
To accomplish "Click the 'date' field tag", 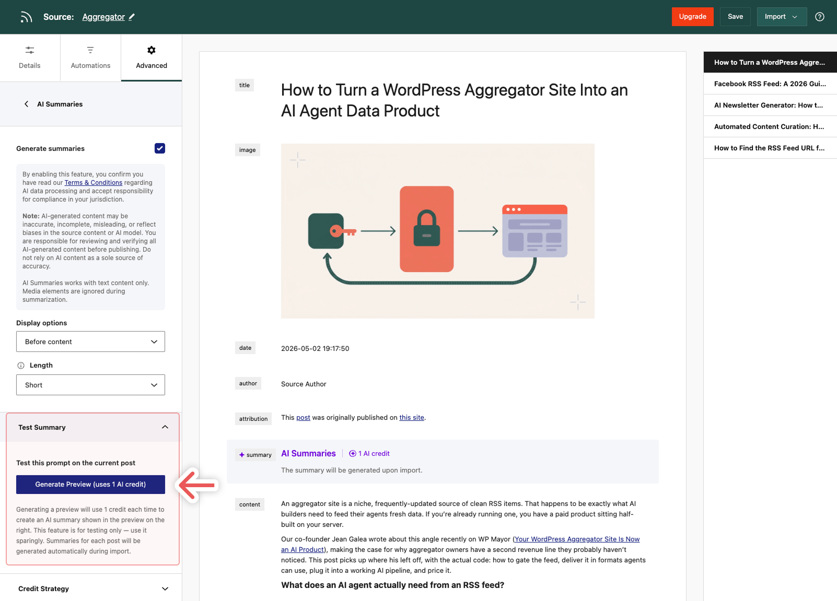I will [x=245, y=348].
